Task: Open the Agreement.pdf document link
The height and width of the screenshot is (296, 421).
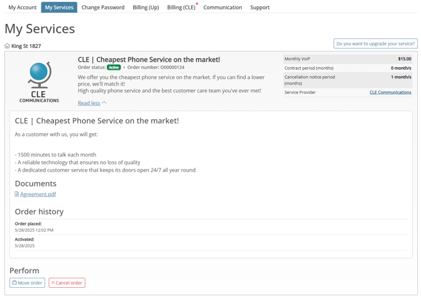Action: point(38,194)
